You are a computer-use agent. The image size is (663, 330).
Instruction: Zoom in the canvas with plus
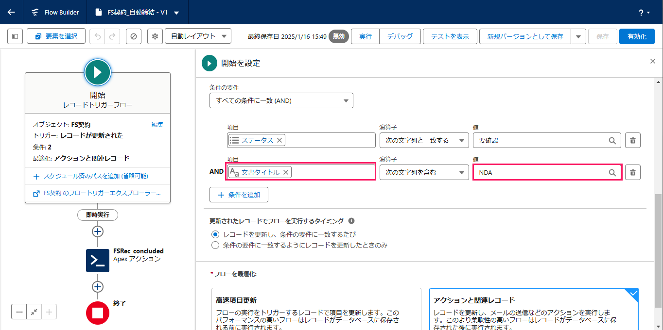click(x=49, y=312)
